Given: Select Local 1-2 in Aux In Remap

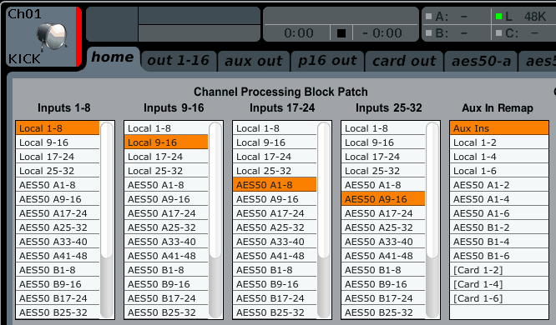Looking at the screenshot, I should point(499,142).
